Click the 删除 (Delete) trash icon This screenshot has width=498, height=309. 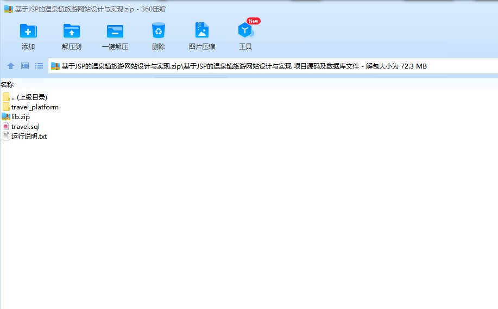pyautogui.click(x=159, y=30)
